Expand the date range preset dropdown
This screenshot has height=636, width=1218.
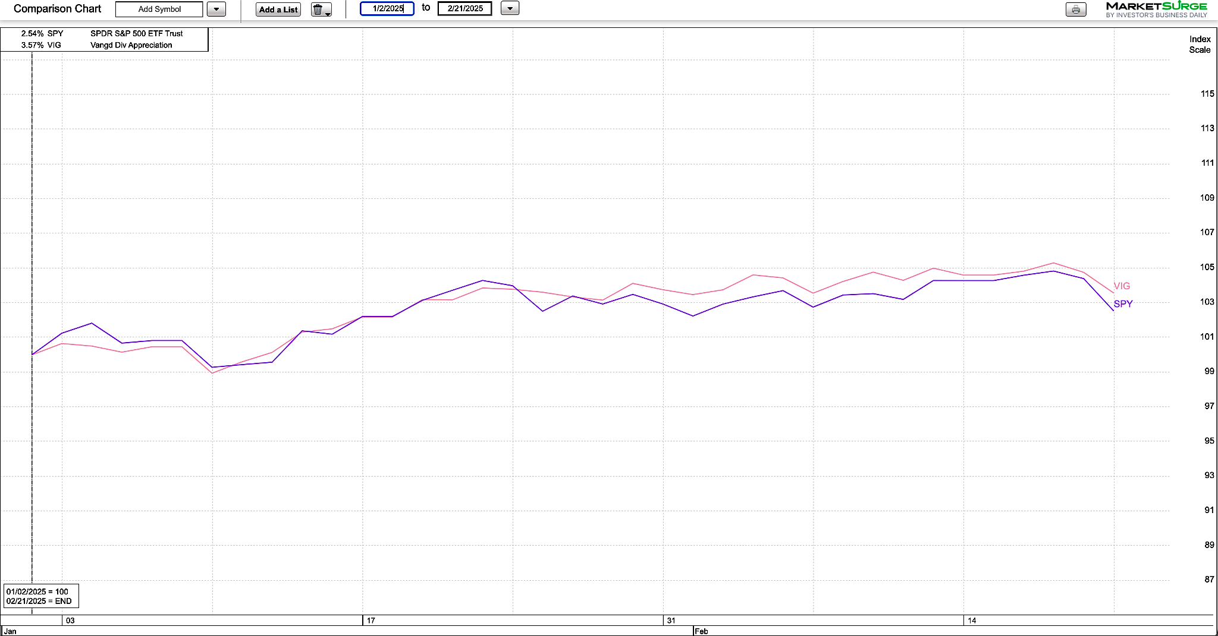pyautogui.click(x=510, y=9)
